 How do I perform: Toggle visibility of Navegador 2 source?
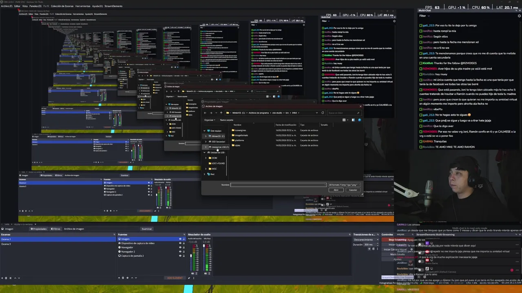pos(180,251)
